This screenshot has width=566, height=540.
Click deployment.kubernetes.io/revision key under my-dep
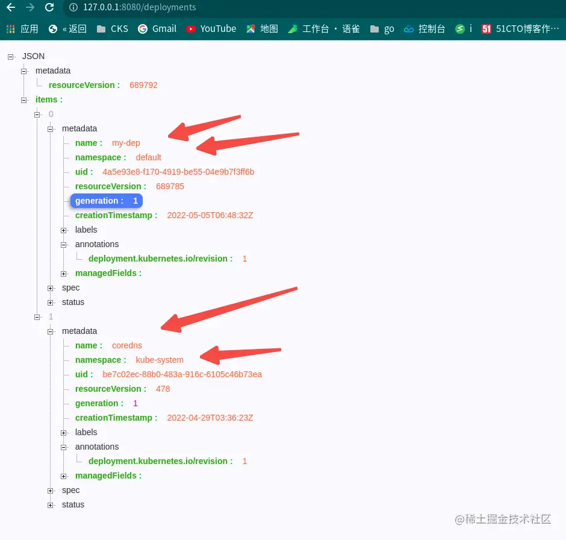160,259
